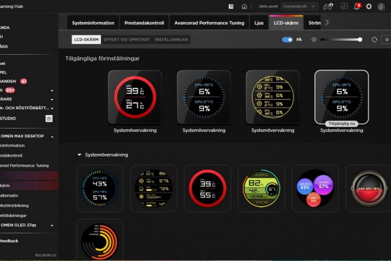Expand the sidebar item ending in 'RARE'
The width and height of the screenshot is (391, 261).
pos(52,100)
